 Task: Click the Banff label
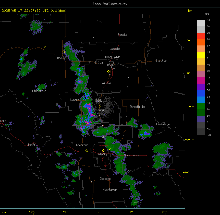(32, 145)
